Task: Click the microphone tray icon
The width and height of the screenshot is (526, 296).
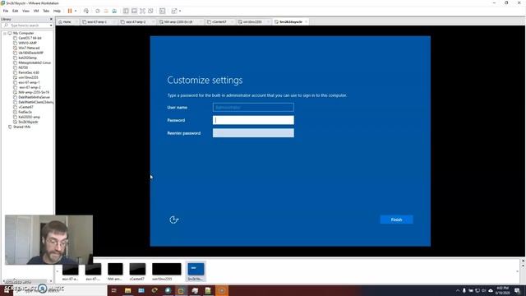Action: coord(464,290)
